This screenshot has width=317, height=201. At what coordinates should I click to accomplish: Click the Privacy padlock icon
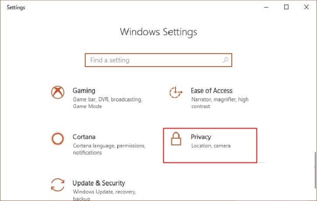(176, 139)
